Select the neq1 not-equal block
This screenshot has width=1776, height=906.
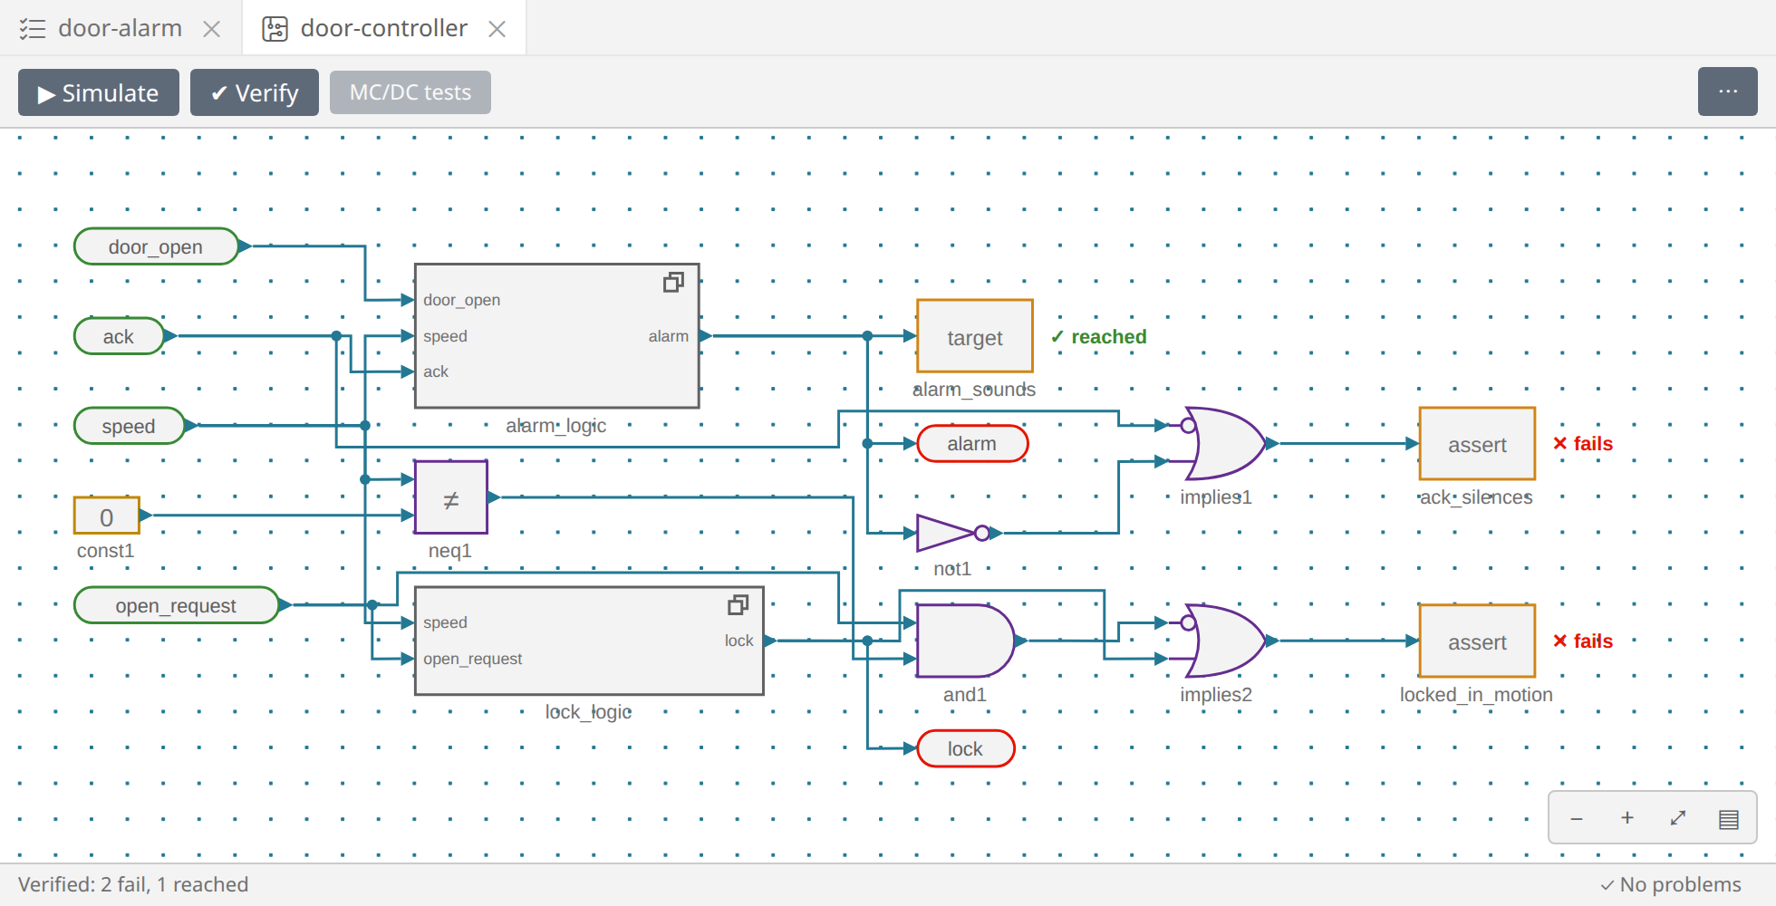[x=451, y=497]
